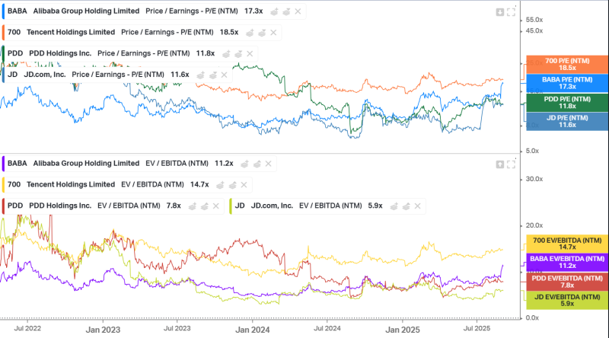609x338 pixels.
Task: Click layers-plus icon in PDD EV/EBITDA row
Action: pyautogui.click(x=193, y=206)
